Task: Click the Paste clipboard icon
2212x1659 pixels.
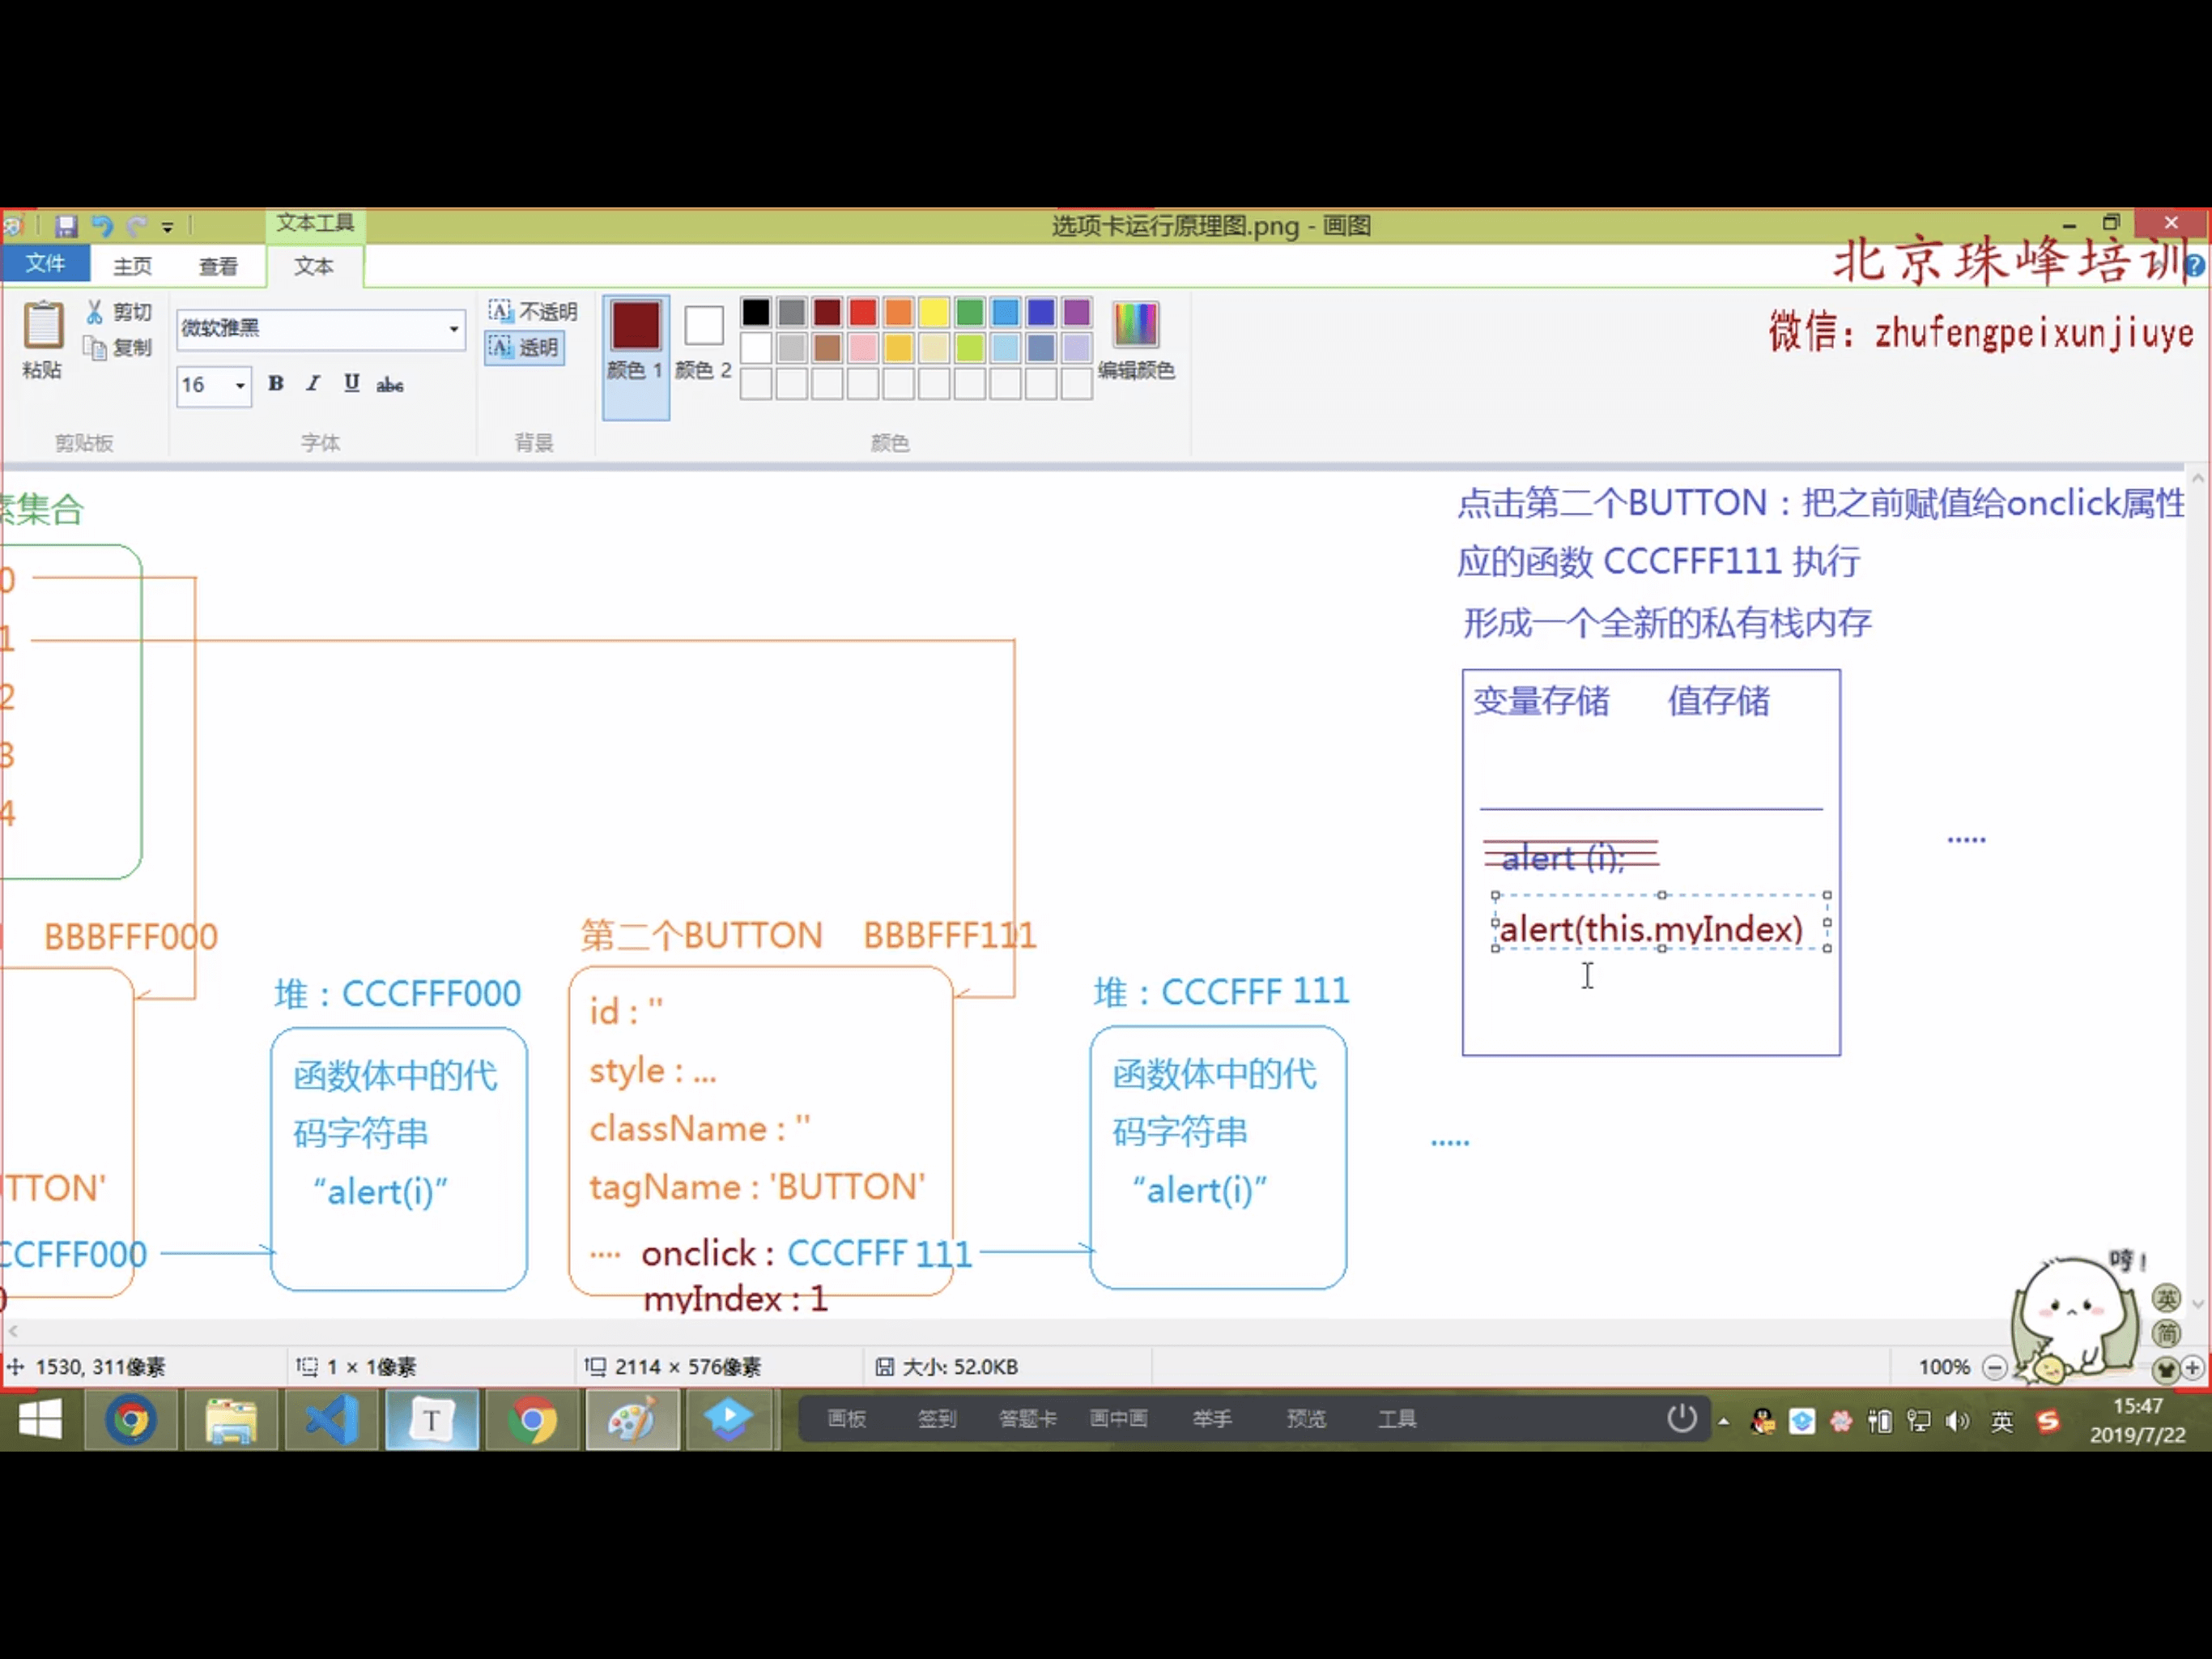Action: click(x=43, y=326)
